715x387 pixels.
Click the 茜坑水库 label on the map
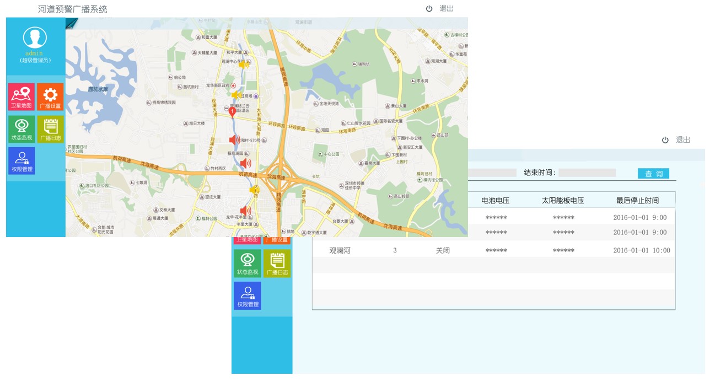97,89
